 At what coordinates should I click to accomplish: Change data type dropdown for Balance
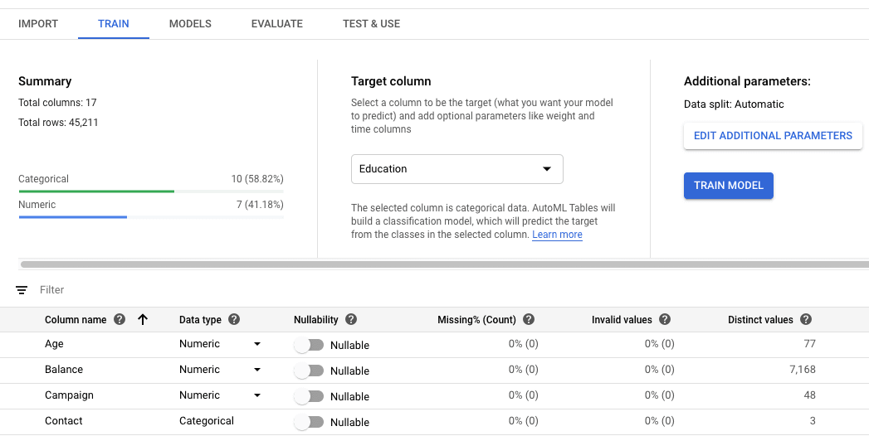coord(256,370)
